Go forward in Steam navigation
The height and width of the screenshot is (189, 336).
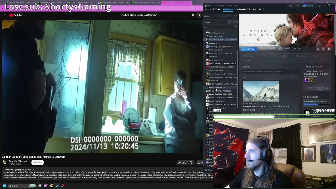click(x=210, y=9)
